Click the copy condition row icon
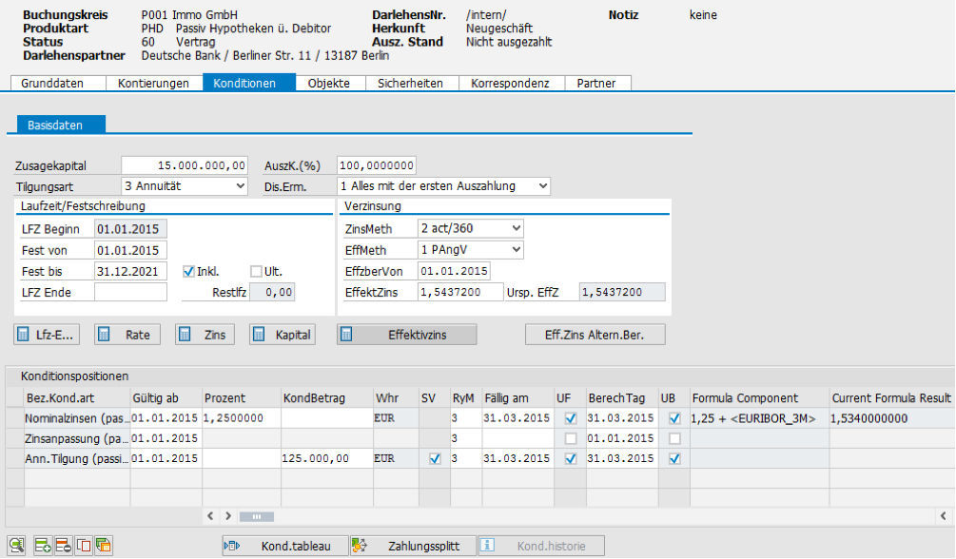Screen dimensions: 956x559 pos(83,546)
